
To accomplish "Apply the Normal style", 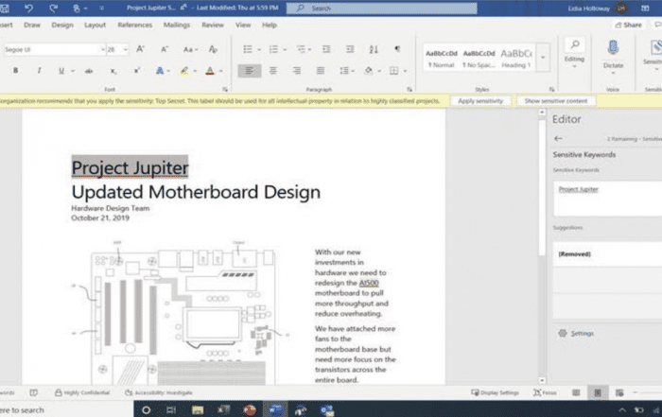I will click(x=442, y=59).
